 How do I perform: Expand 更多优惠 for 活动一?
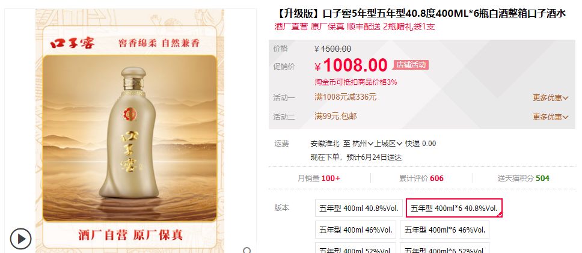551,98
